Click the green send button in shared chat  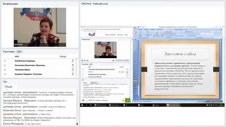[x=127, y=100]
